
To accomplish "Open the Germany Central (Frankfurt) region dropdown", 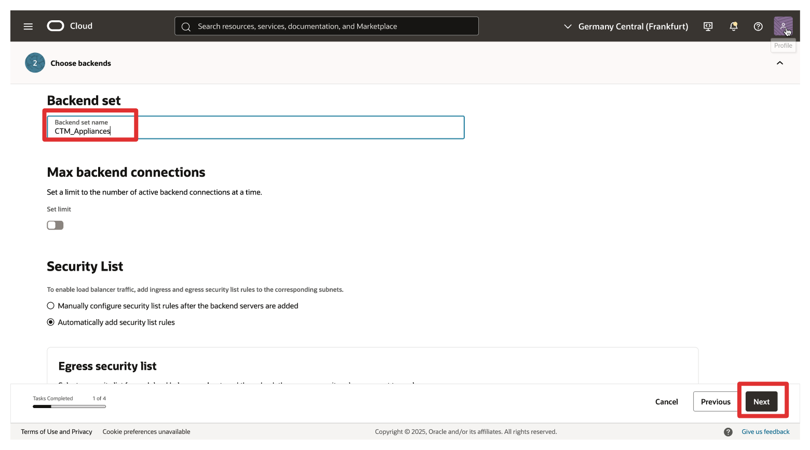I will coord(626,26).
